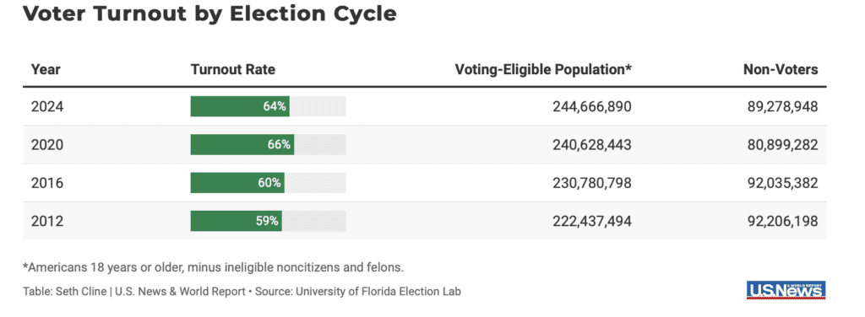Select the 2016 year cell
The image size is (865, 317).
click(47, 183)
